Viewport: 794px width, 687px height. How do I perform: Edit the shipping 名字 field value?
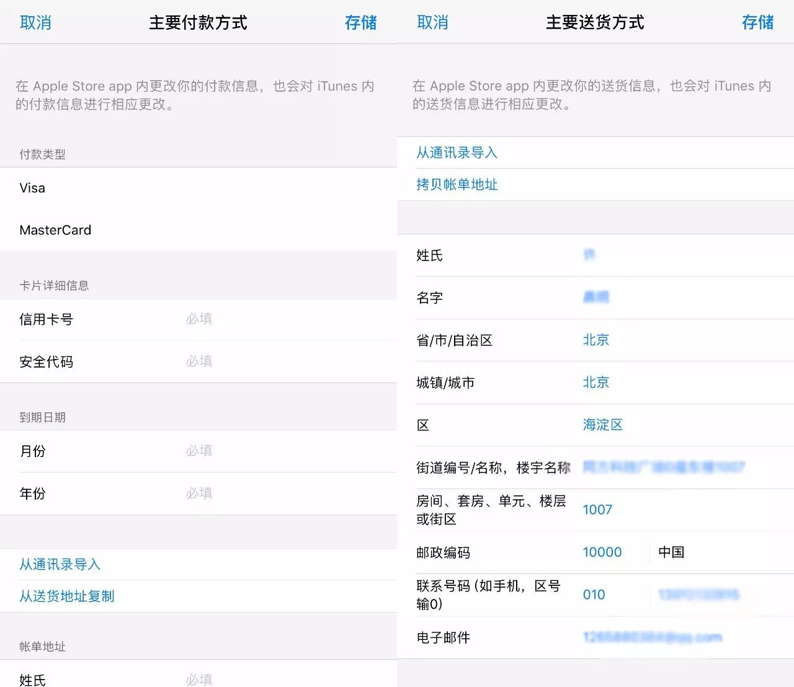pos(596,298)
